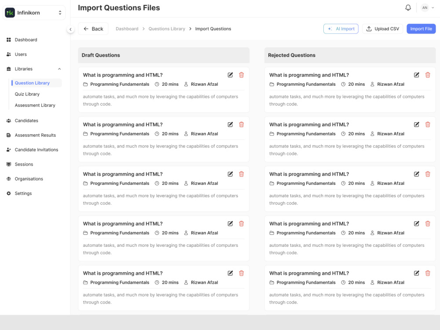This screenshot has width=440, height=330.
Task: Collapse the sidebar with the arrow toggle
Action: pos(70,29)
